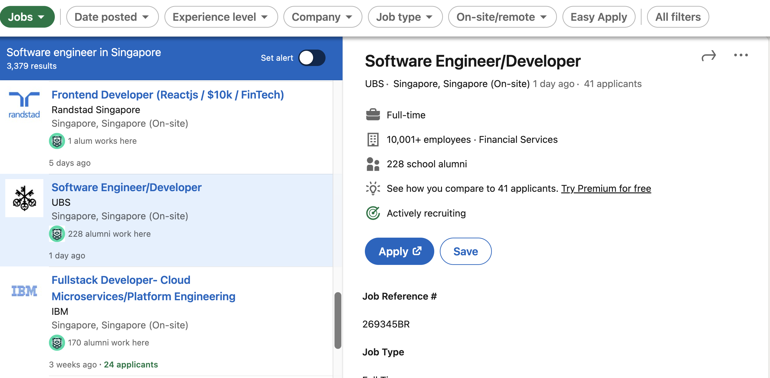Click the share arrow icon for the job

pyautogui.click(x=709, y=56)
